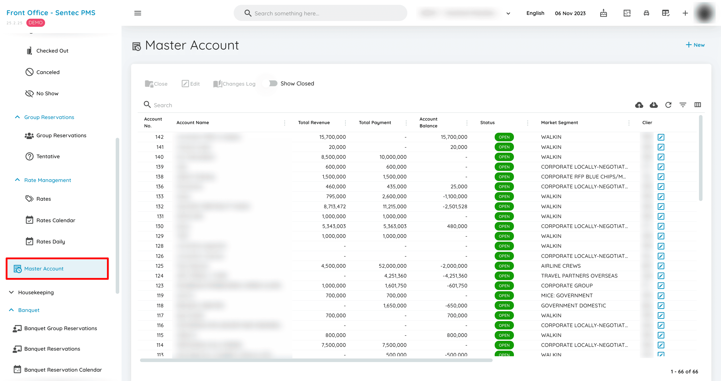Click edit icon for account 136

pos(661,187)
